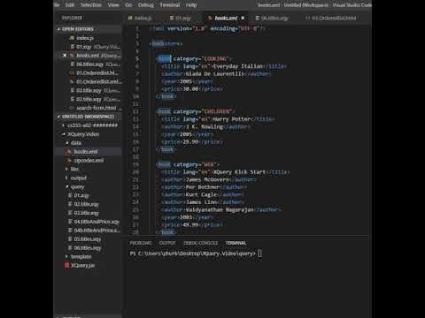Expand the cs355-a02 folder

(x=93, y=125)
